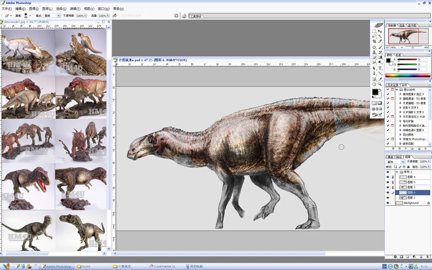
Task: Open the 文件 menu
Action: tap(6, 9)
